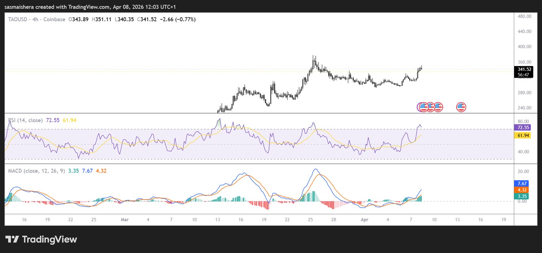This screenshot has width=542, height=253.
Task: Click the 0.00 MACD axis label
Action: 522,201
